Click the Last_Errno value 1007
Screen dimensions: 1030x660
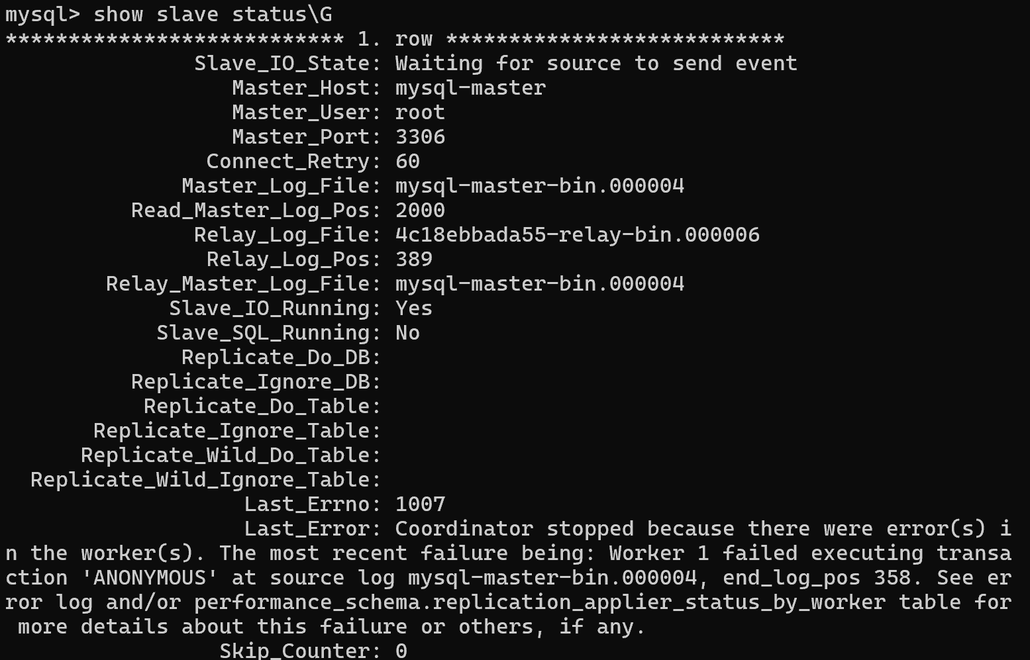pyautogui.click(x=420, y=504)
